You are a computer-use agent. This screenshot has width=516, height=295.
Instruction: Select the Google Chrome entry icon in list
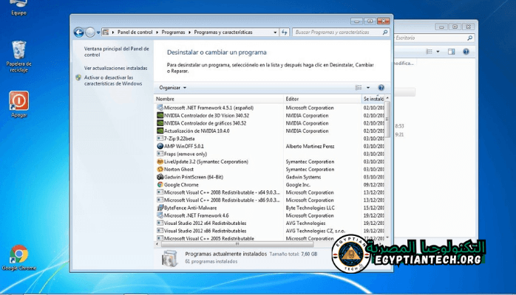point(160,185)
